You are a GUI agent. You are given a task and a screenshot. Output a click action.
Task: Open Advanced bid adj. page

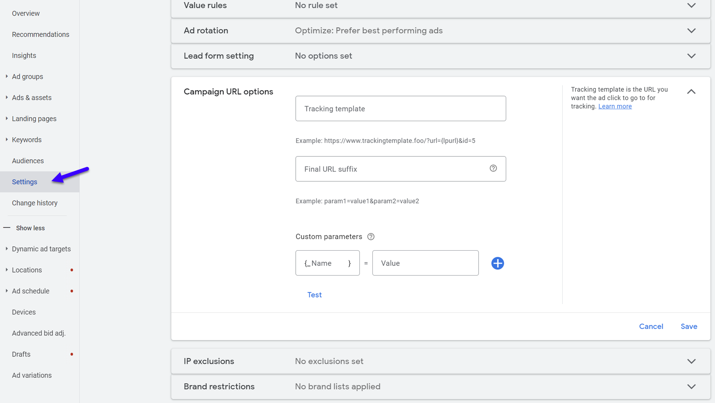click(x=39, y=333)
